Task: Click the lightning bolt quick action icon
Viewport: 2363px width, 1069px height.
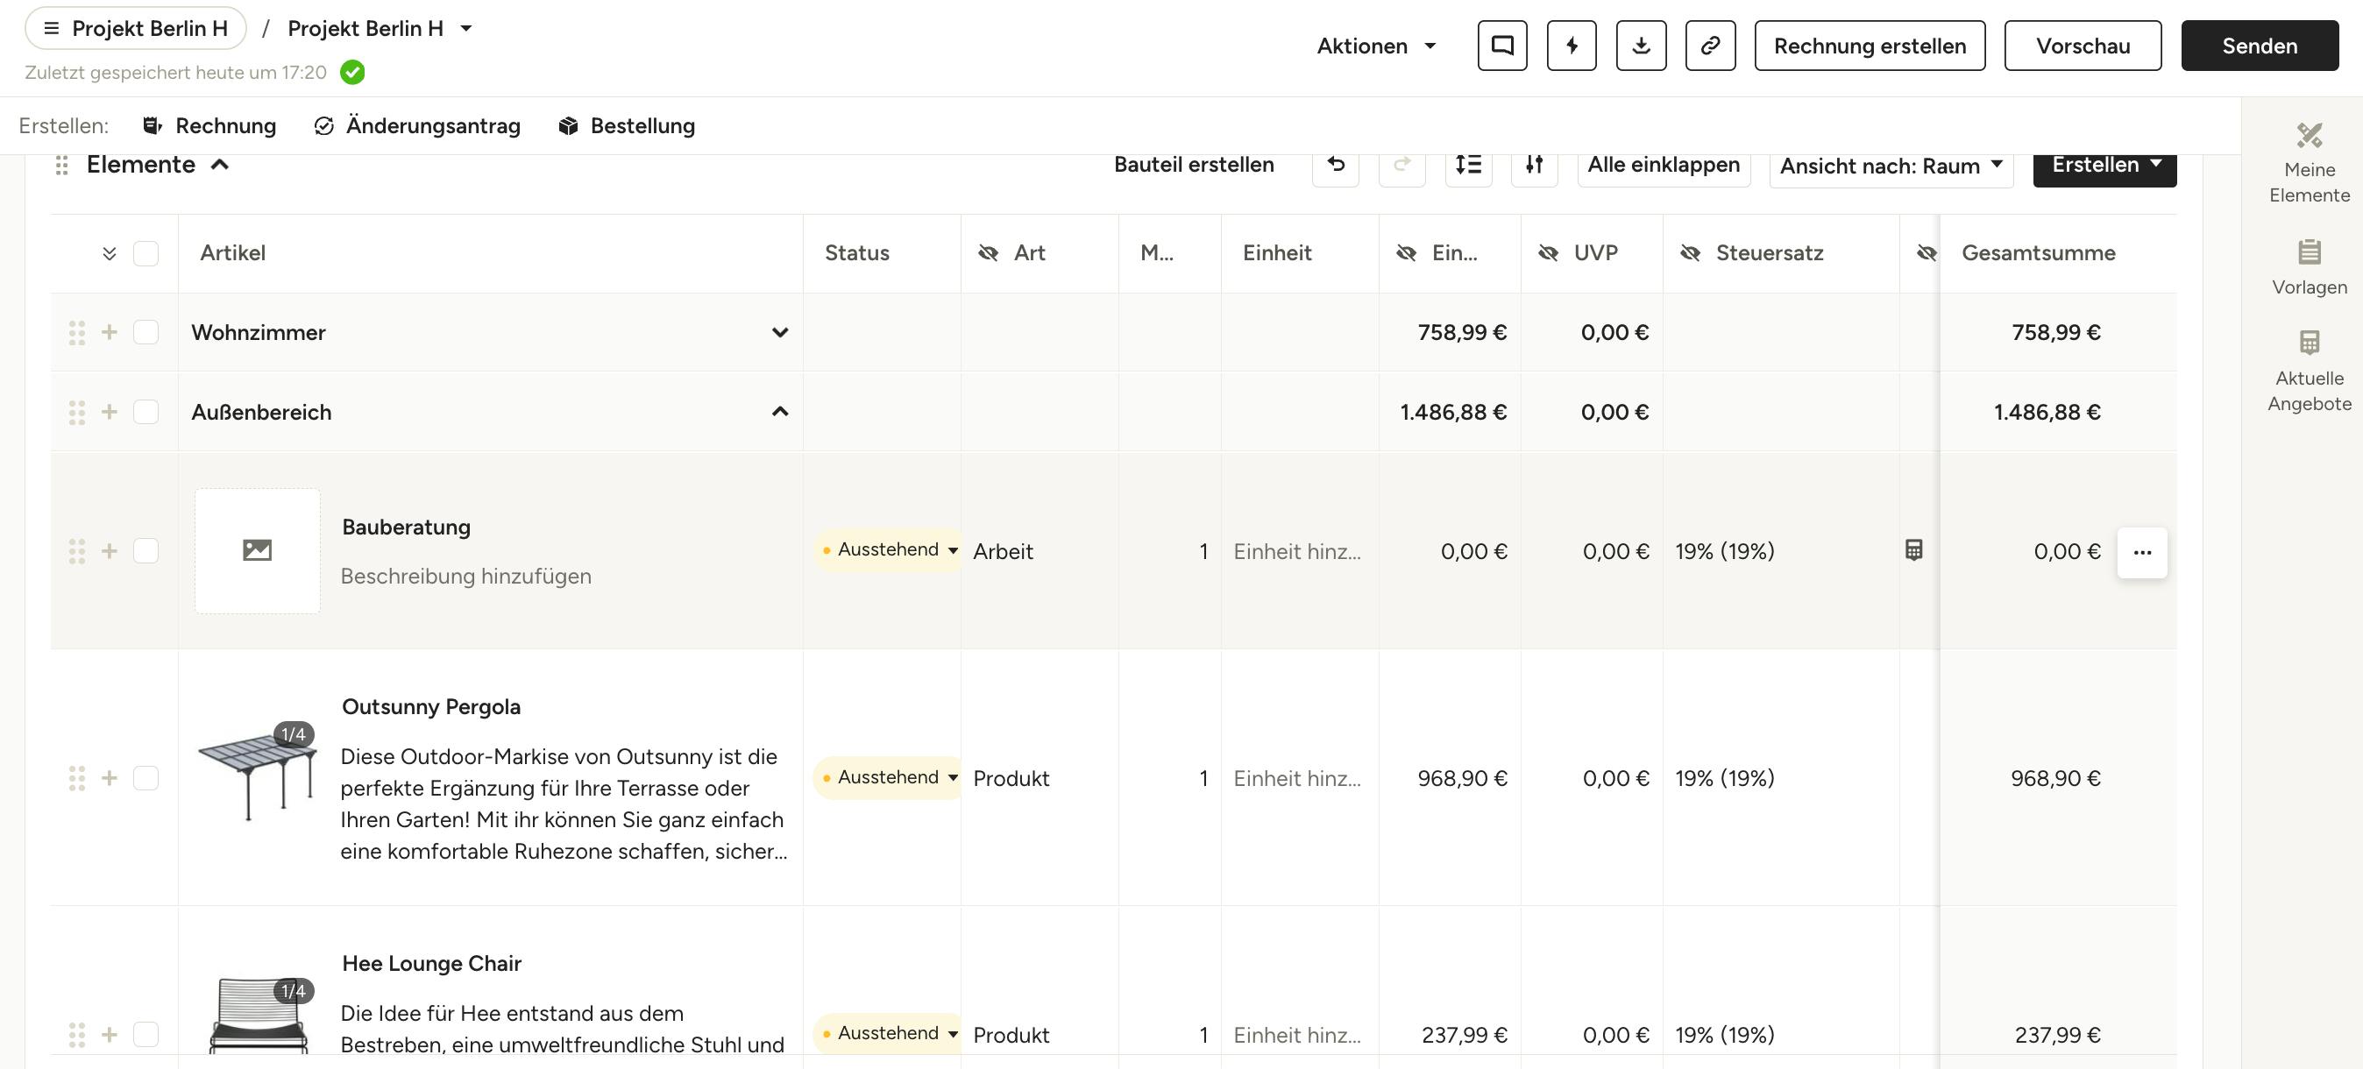Action: pos(1572,46)
